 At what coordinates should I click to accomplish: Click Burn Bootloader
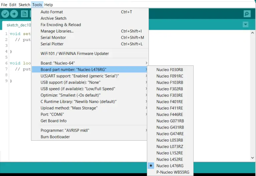(55, 137)
